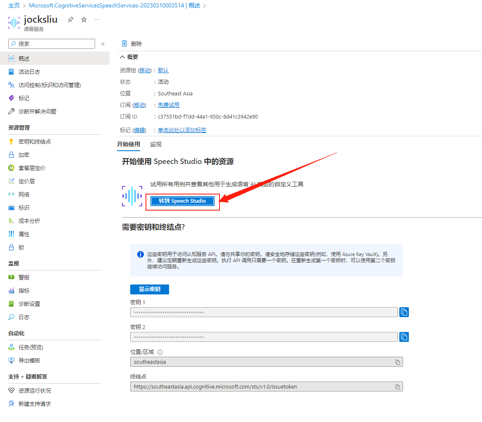482x422 pixels.
Task: Switch to the 监视 tab
Action: (156, 144)
